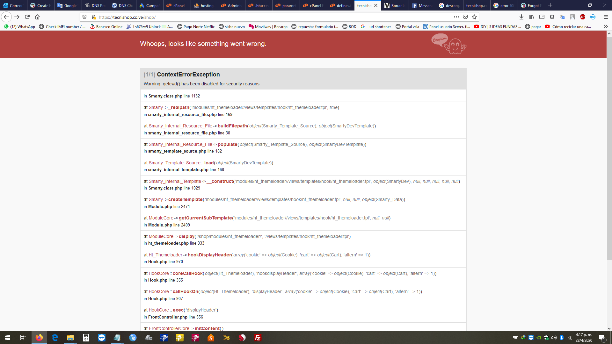Open the Downloads arrow icon
This screenshot has width=612, height=344.
click(x=521, y=17)
